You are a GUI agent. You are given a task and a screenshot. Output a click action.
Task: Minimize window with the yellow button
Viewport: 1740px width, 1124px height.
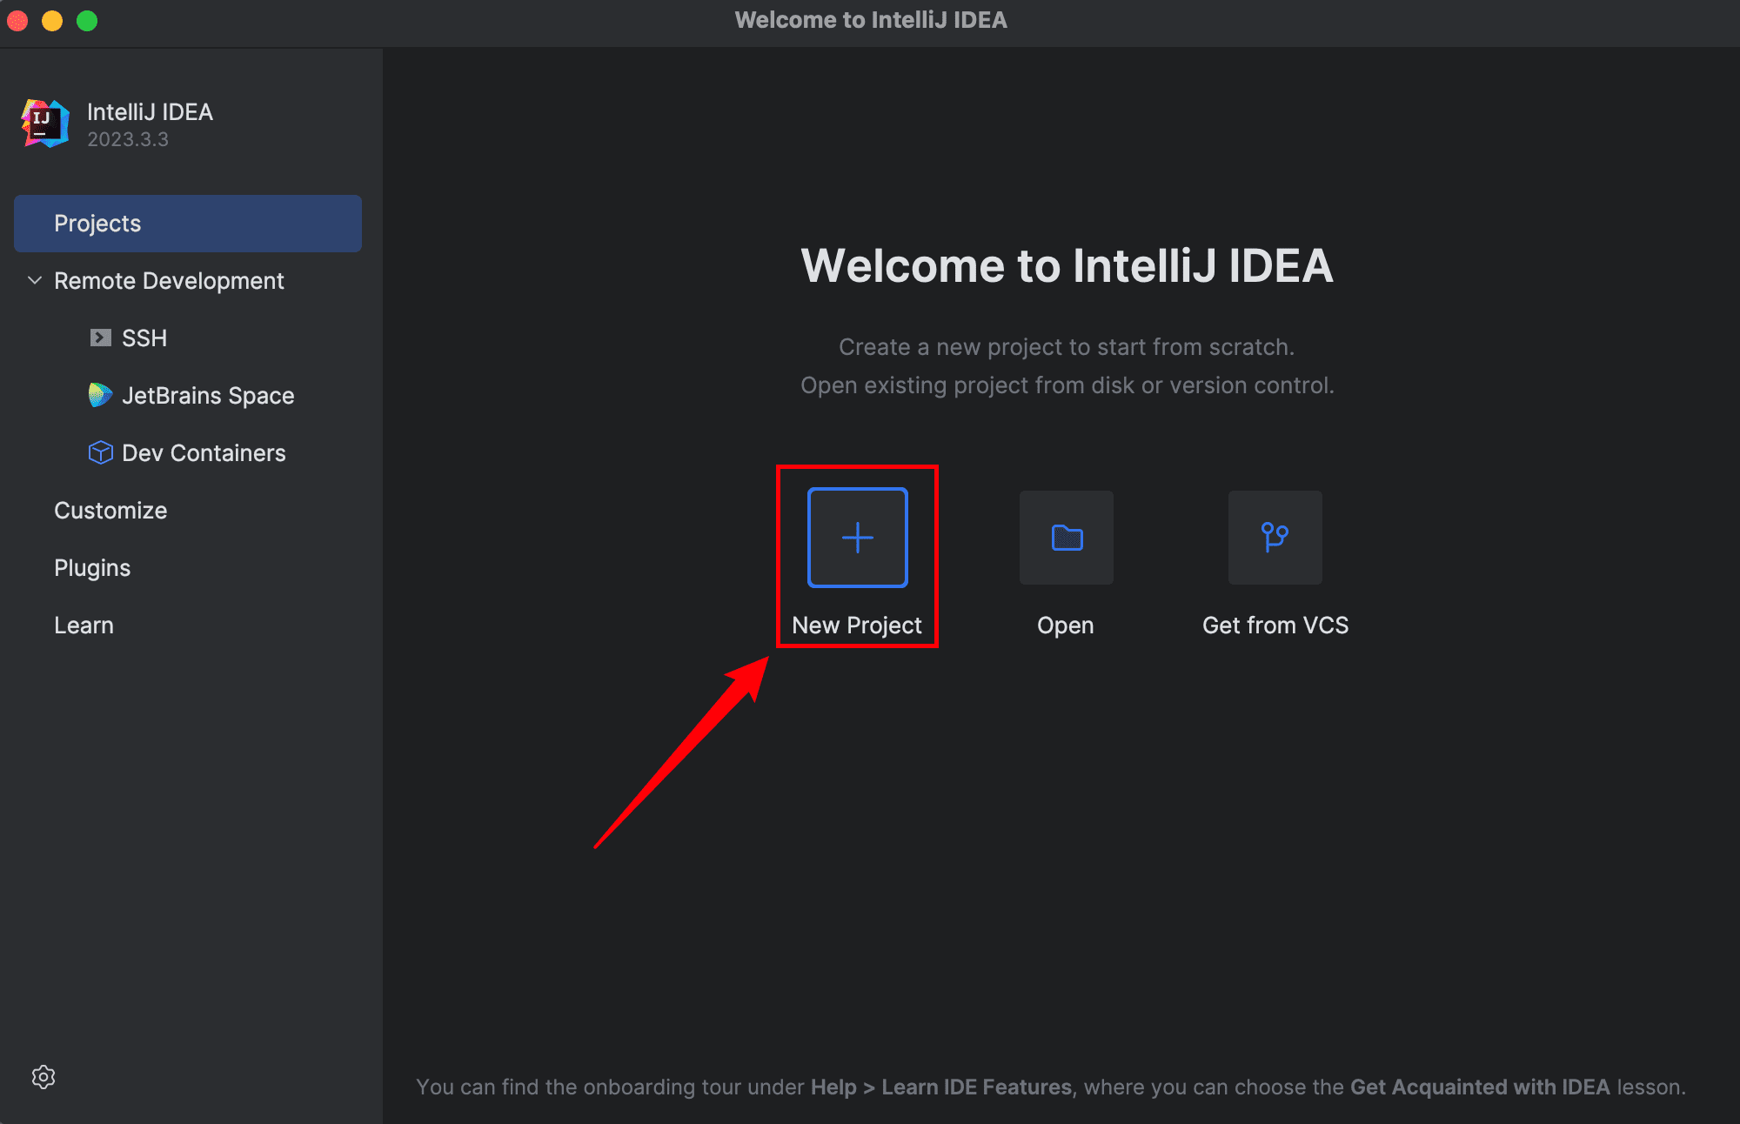click(x=52, y=21)
